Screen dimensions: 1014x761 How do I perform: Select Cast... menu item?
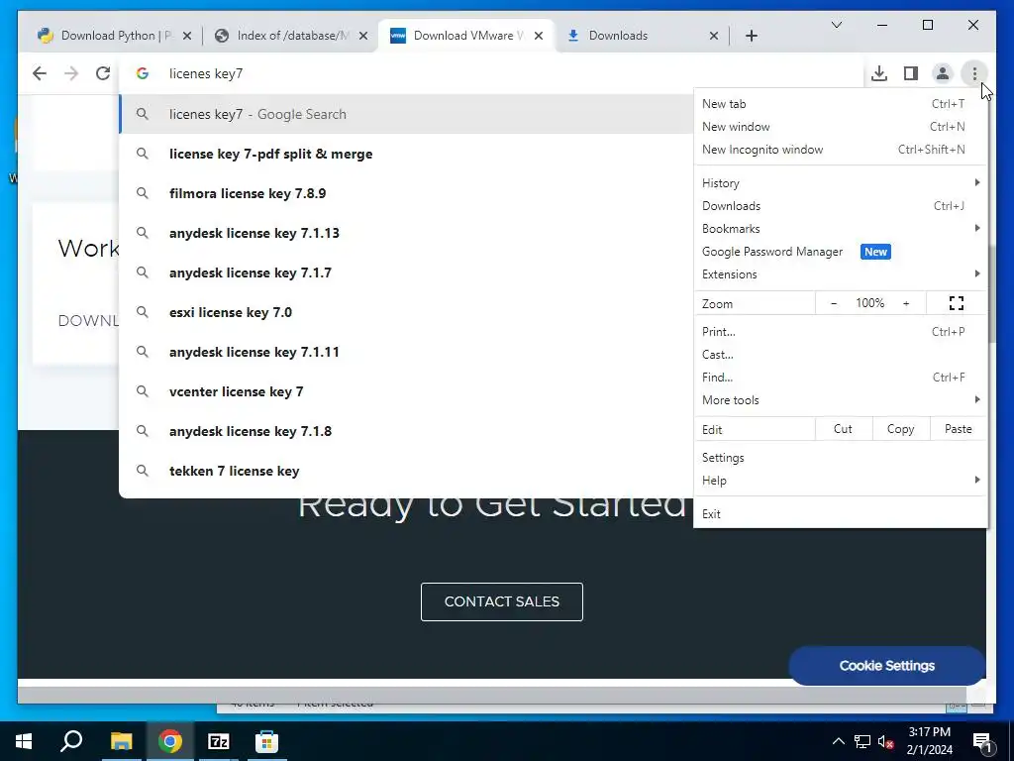coord(840,355)
